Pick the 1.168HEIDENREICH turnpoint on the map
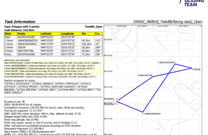This screenshot has height=135, width=208. click(x=151, y=114)
